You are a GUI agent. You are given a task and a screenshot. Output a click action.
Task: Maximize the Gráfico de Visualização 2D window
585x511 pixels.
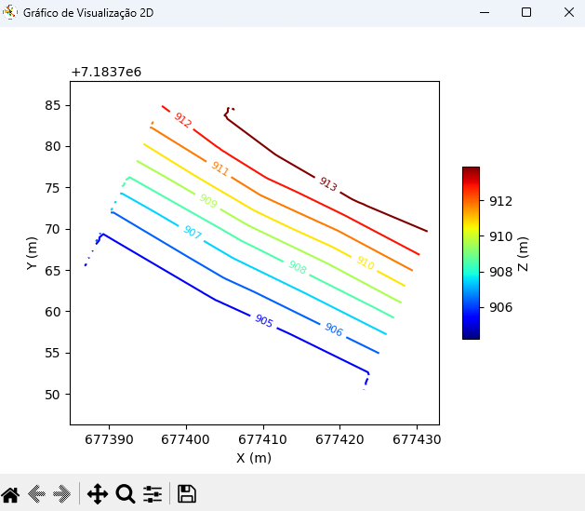pos(526,12)
